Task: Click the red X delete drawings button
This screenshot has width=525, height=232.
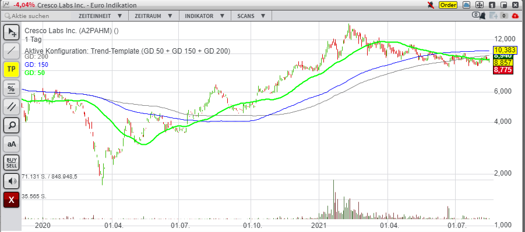Action: [x=12, y=200]
